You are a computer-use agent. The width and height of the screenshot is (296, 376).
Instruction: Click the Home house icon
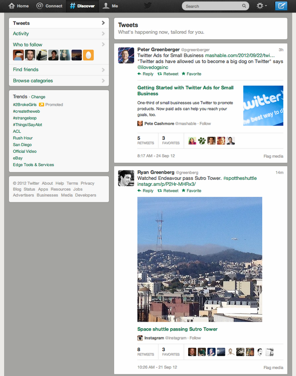click(12, 6)
